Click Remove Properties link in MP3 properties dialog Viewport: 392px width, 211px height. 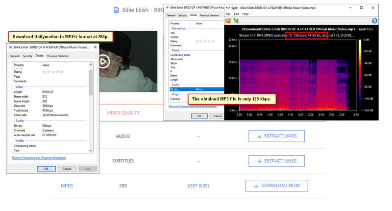click(193, 106)
